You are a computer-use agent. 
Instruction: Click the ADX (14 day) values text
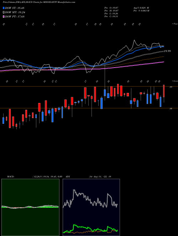(x=100, y=177)
